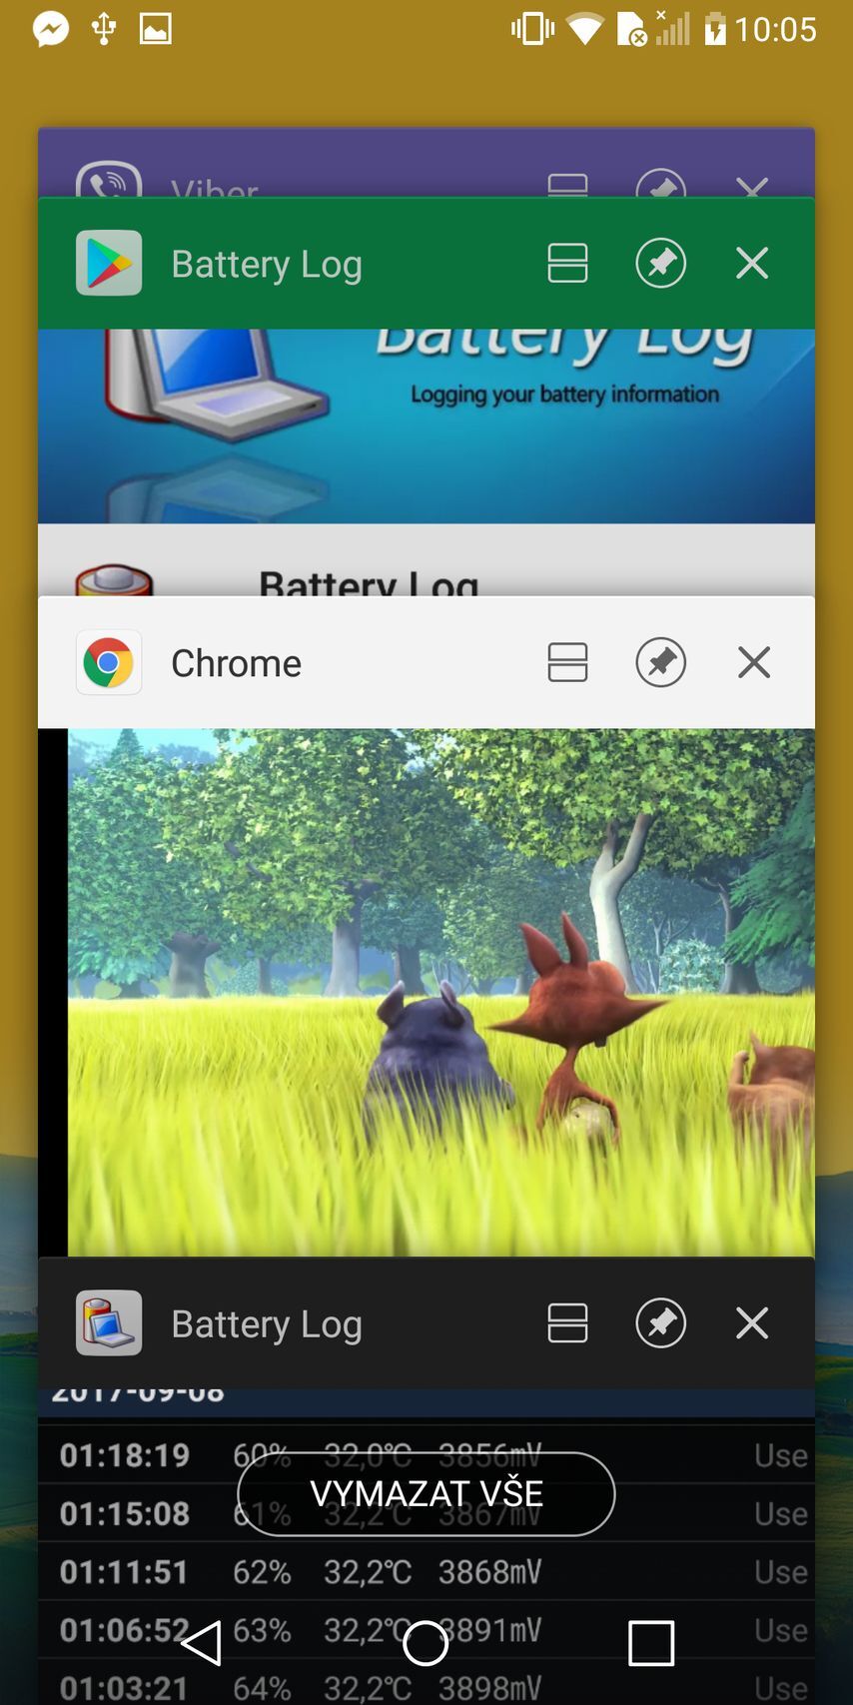Close the dark Battery Log card

coord(751,1323)
